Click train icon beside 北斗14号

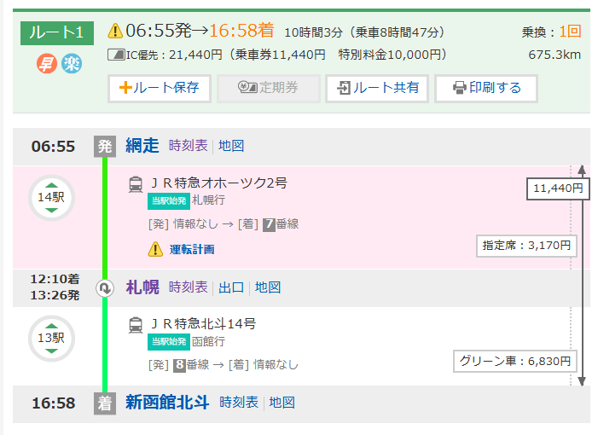(136, 325)
